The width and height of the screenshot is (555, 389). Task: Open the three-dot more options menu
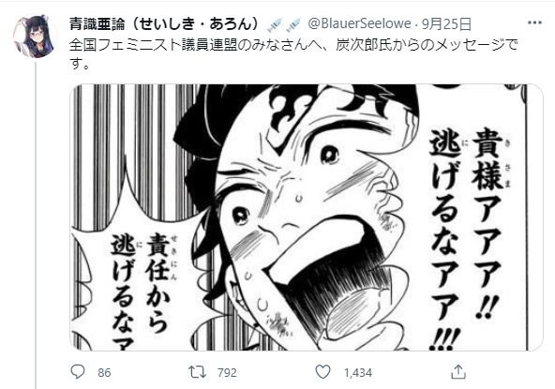click(x=534, y=23)
